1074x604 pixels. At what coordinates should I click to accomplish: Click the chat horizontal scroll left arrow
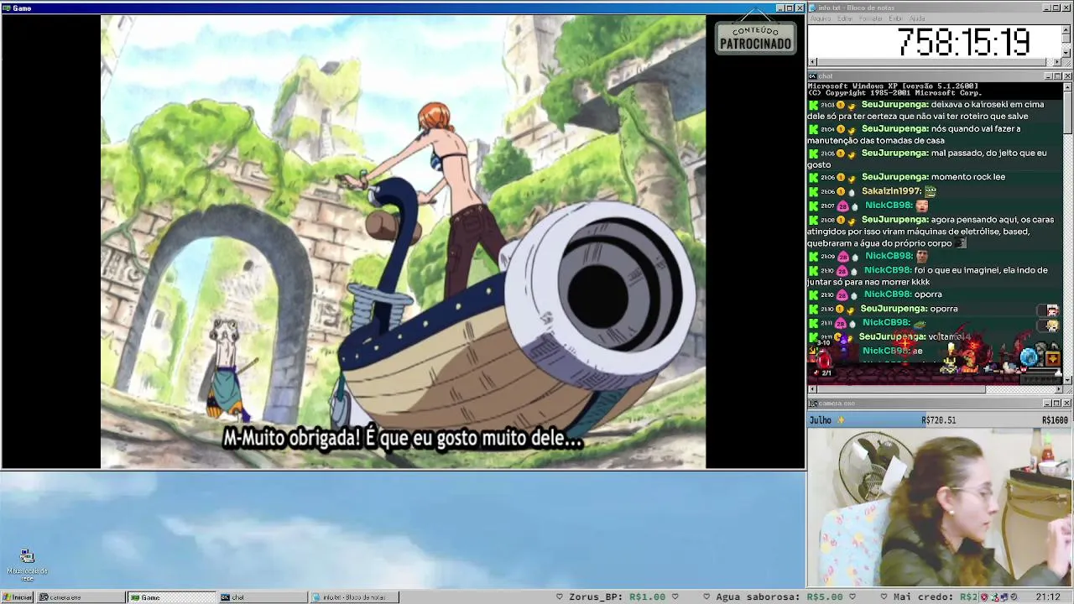pos(812,389)
